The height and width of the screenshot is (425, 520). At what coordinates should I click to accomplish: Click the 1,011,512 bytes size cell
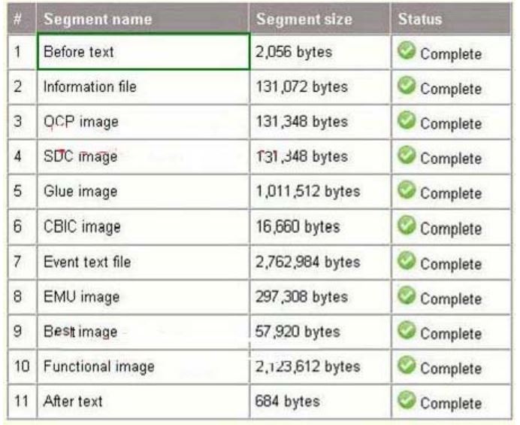pyautogui.click(x=320, y=192)
